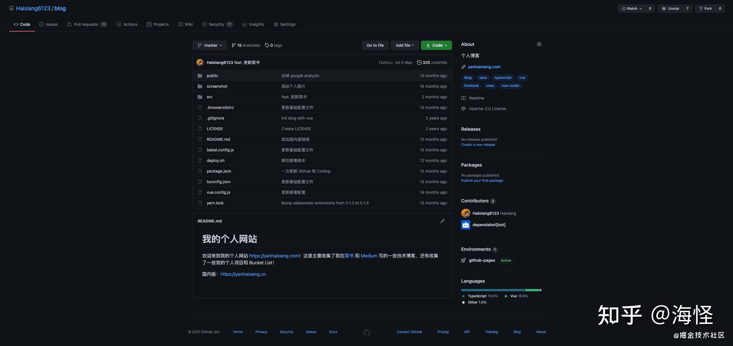The width and height of the screenshot is (733, 346).
Task: Open Haixiang6123's contributor avatar
Action: pyautogui.click(x=465, y=213)
